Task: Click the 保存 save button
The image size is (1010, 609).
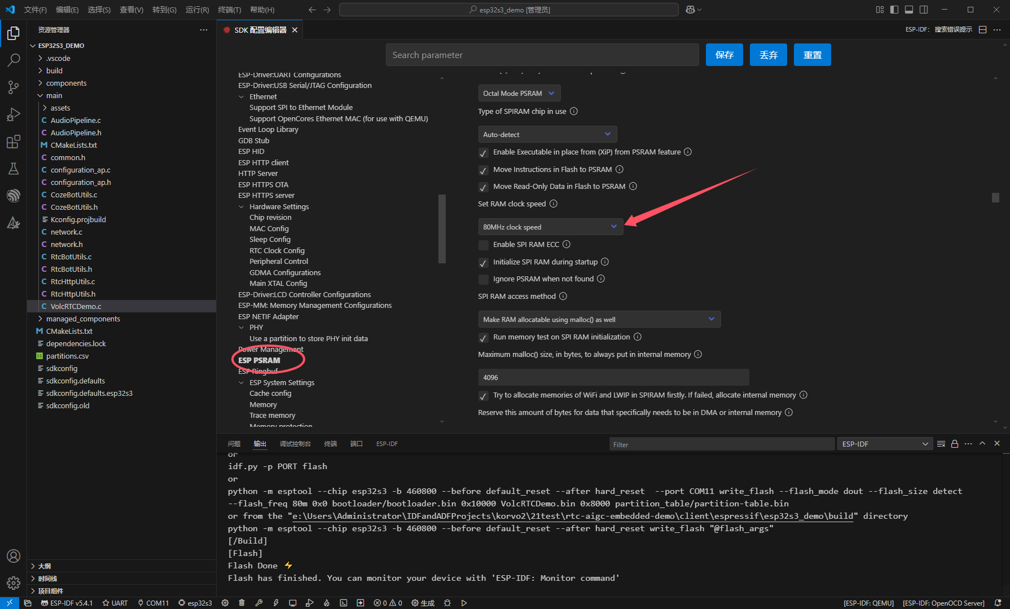Action: (724, 55)
